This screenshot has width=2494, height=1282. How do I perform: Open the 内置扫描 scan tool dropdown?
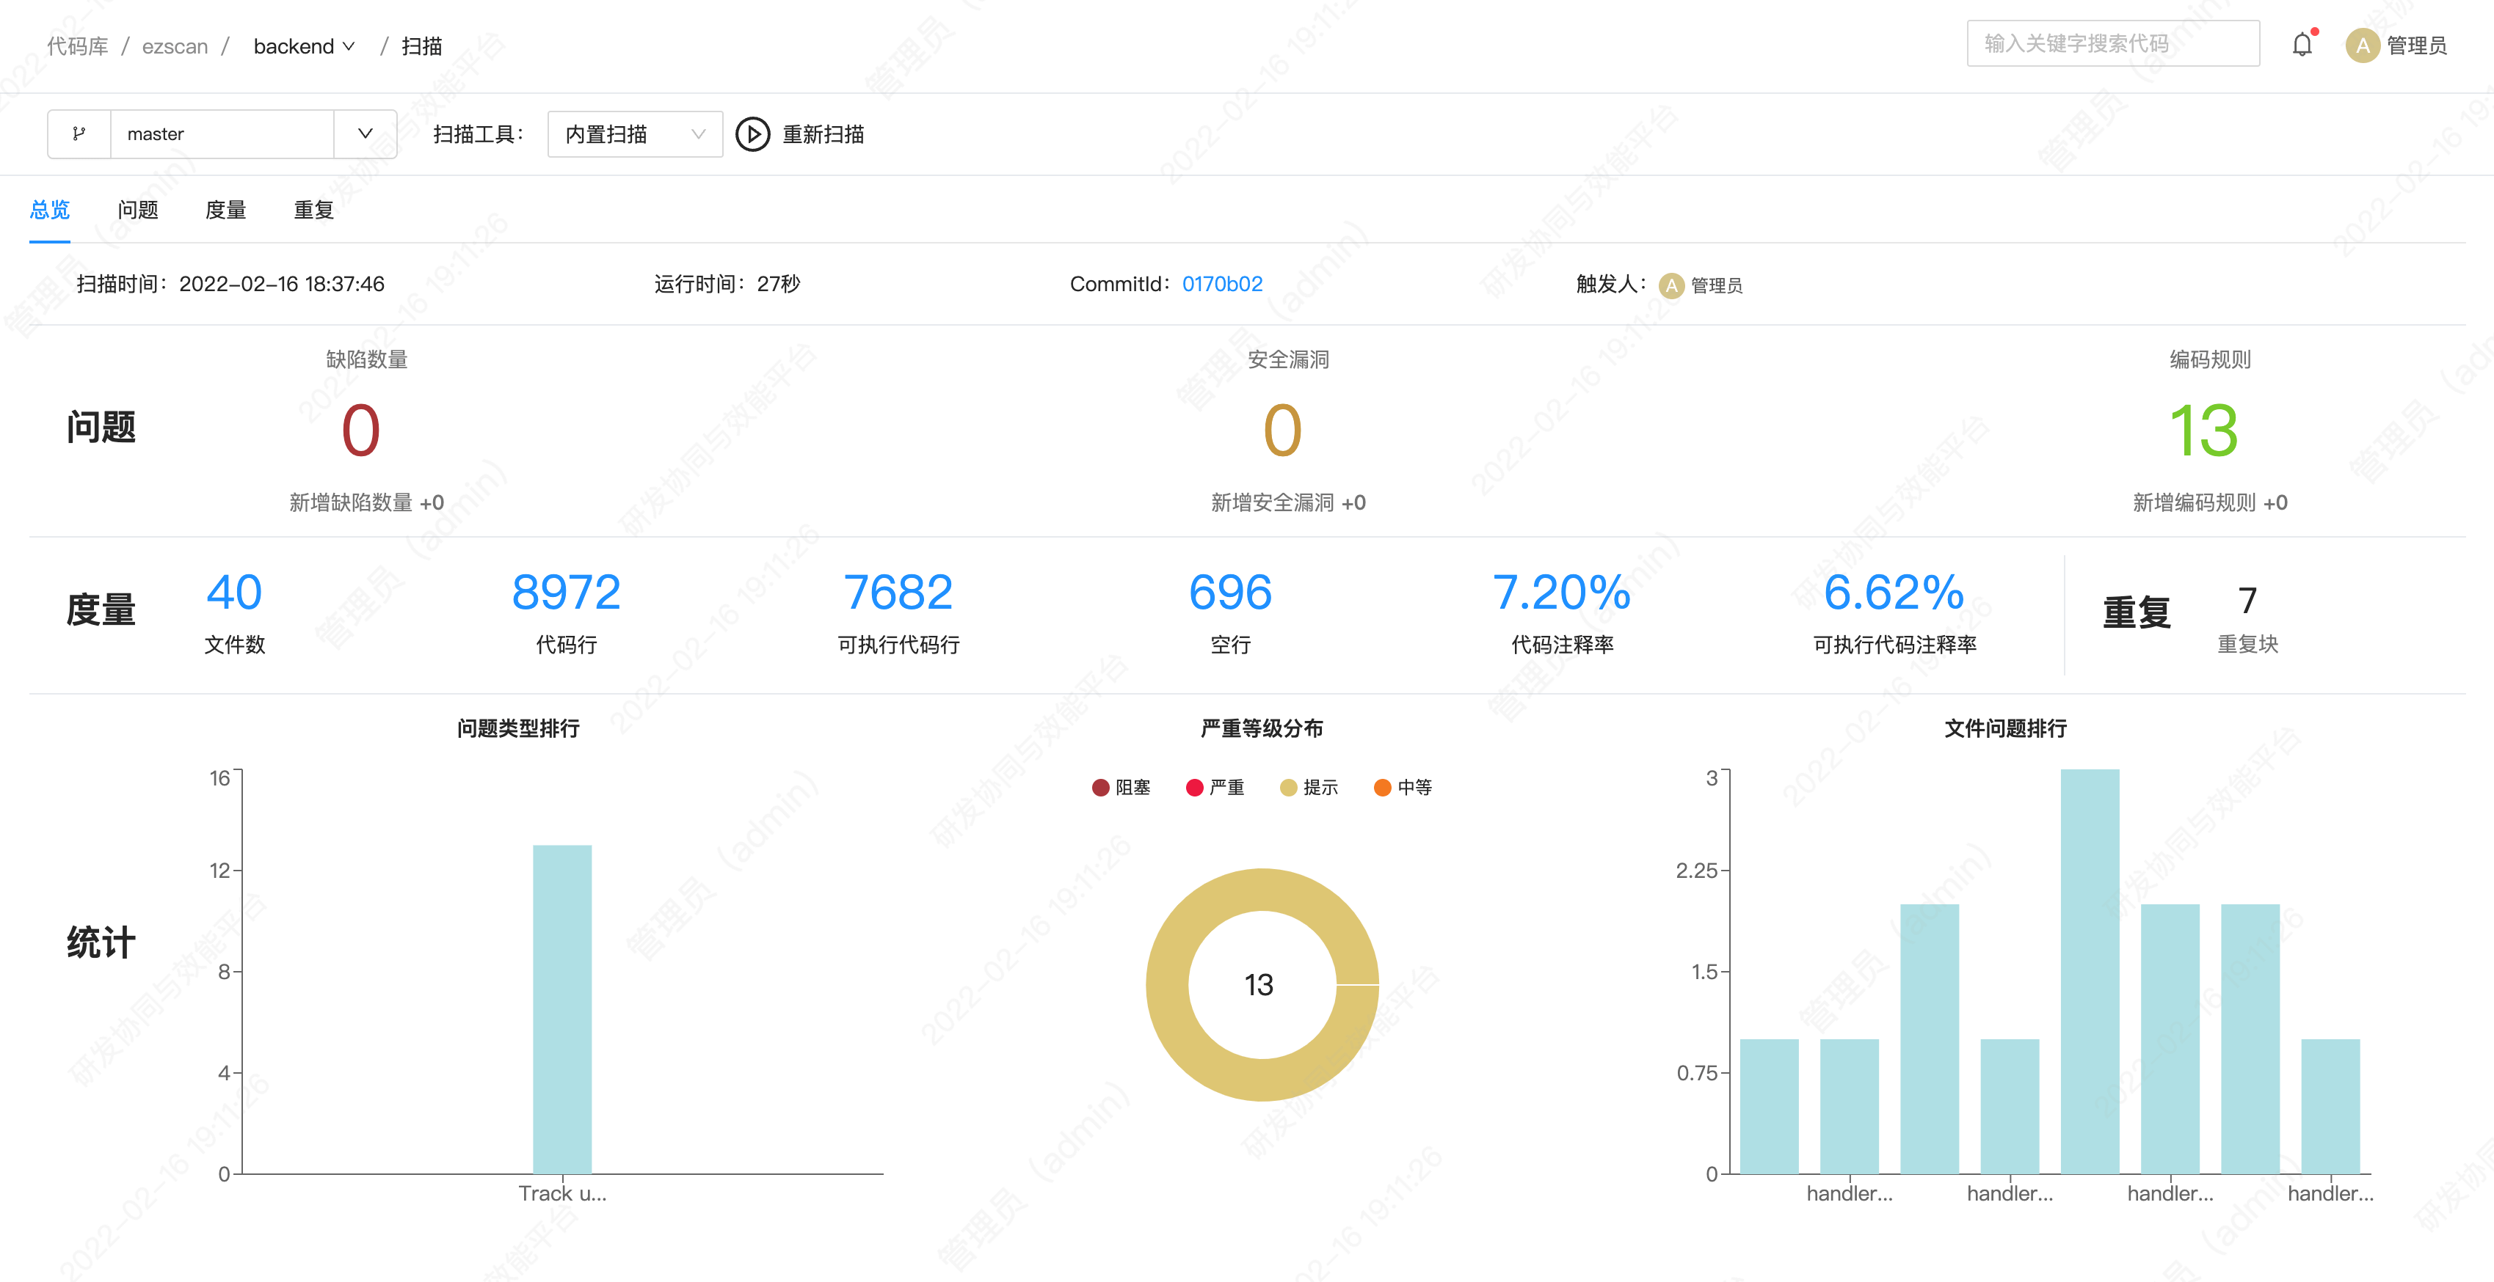(x=634, y=133)
